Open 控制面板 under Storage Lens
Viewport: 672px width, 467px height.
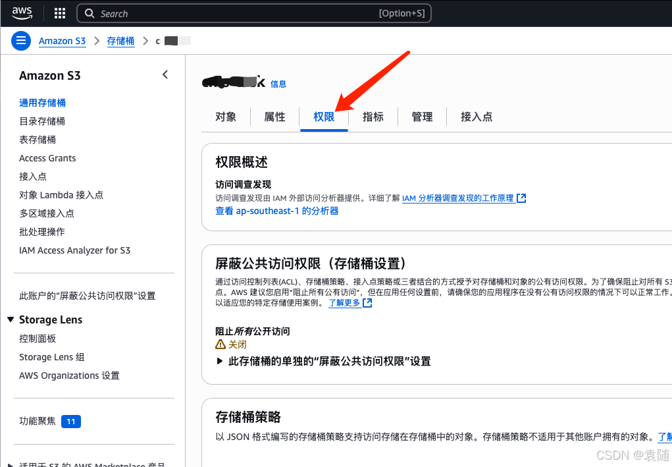click(38, 339)
